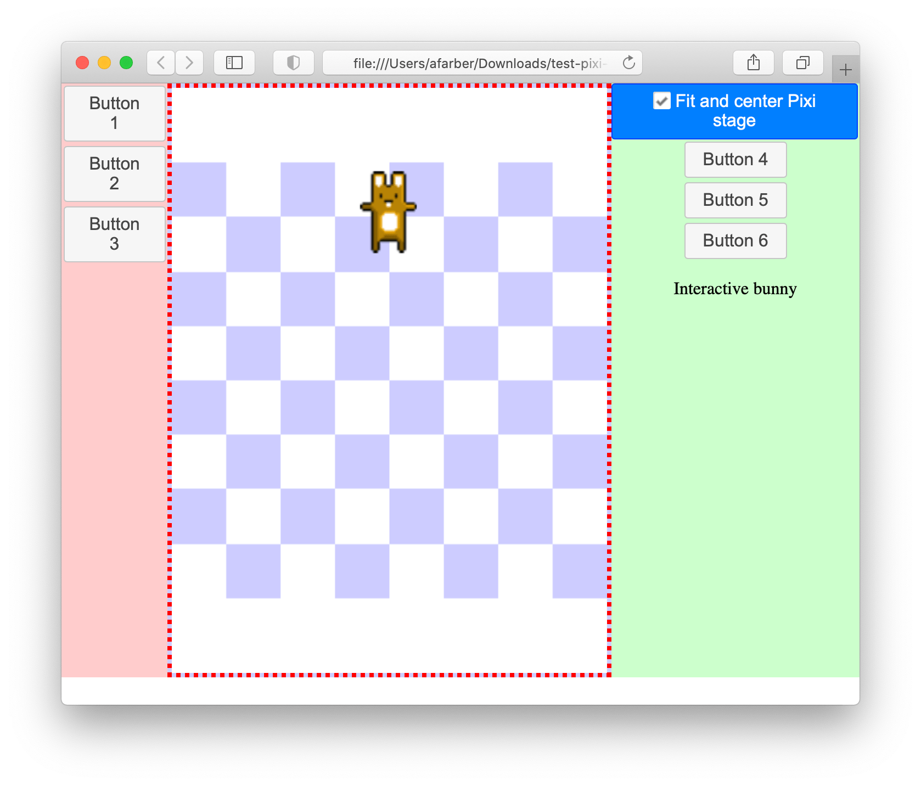This screenshot has width=921, height=786.
Task: Click Button 2 in the left sidebar
Action: pyautogui.click(x=114, y=173)
